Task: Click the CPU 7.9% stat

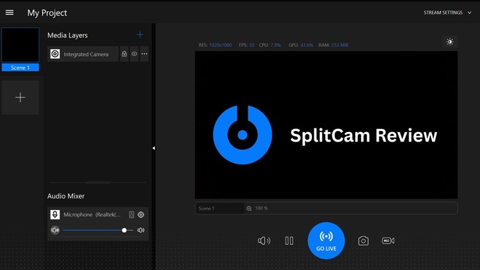Action: click(x=269, y=45)
